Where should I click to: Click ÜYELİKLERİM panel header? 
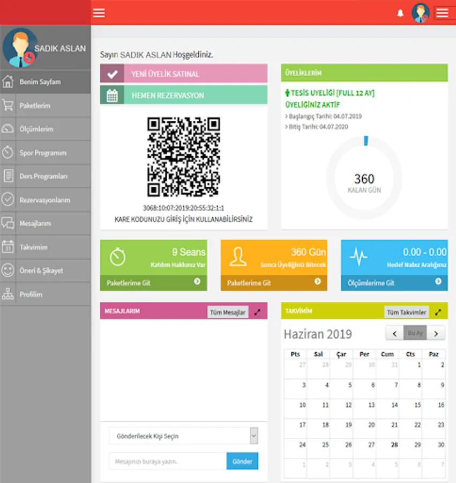364,73
